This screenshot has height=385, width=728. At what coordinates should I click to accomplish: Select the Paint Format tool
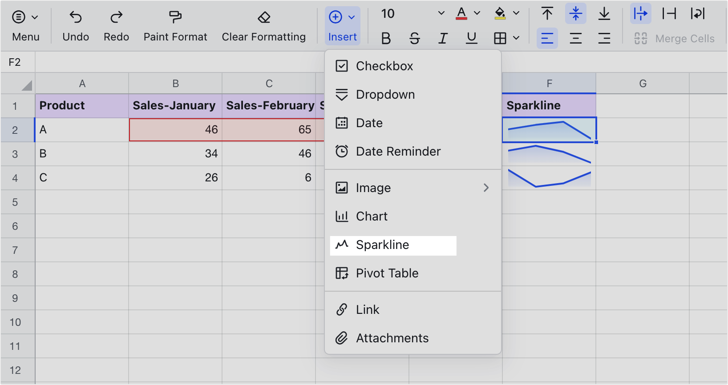(x=175, y=24)
